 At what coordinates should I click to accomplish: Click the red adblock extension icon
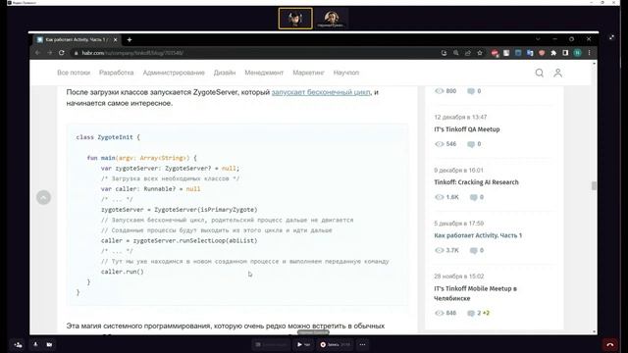coord(495,53)
